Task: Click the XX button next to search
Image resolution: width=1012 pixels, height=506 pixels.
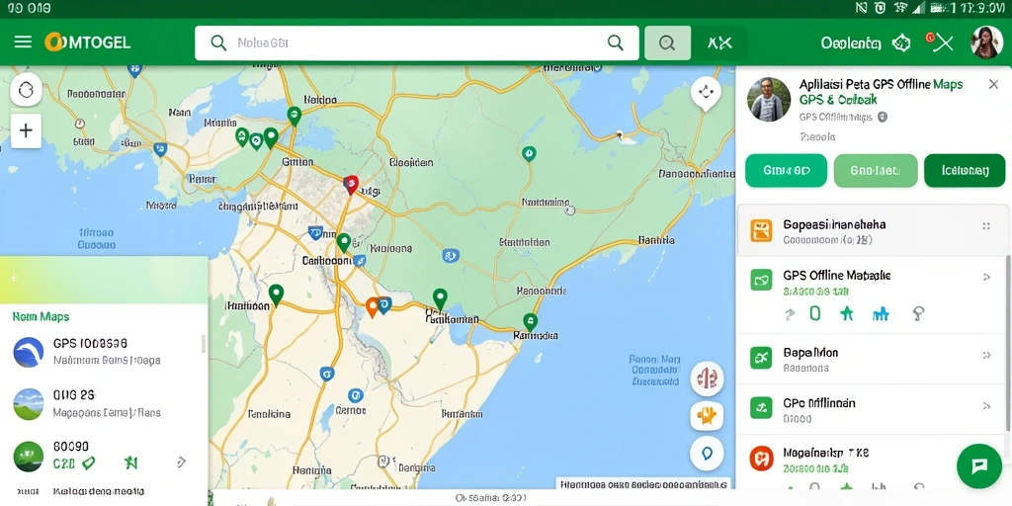Action: click(x=719, y=43)
